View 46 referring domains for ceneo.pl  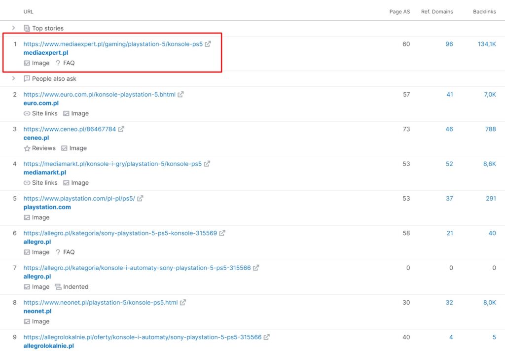[x=449, y=129]
